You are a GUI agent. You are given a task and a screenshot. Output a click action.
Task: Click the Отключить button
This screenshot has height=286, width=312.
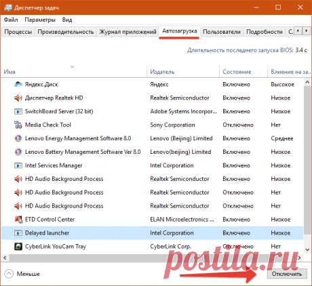point(287,274)
